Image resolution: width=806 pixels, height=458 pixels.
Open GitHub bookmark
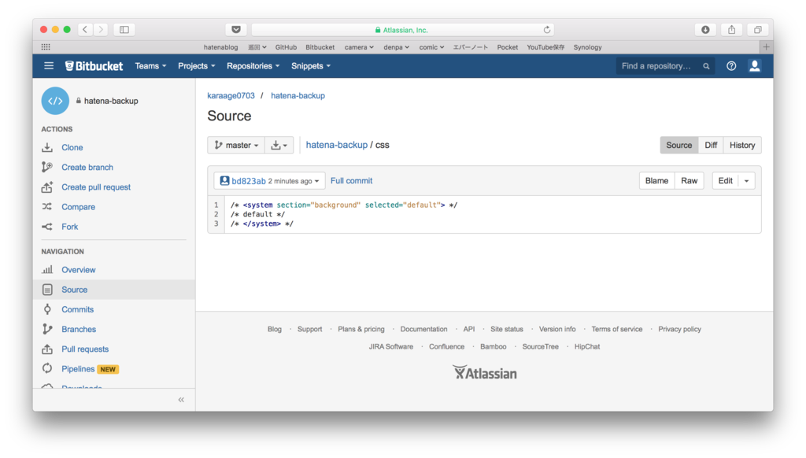click(x=286, y=47)
